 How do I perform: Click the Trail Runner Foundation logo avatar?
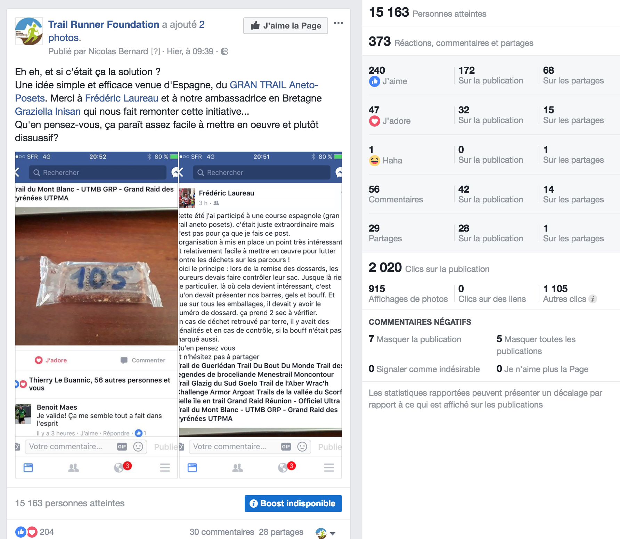pyautogui.click(x=29, y=32)
